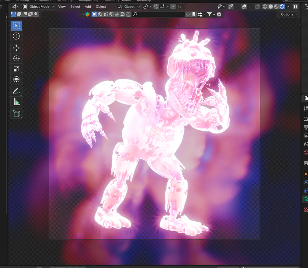Activate the Transform tool
The width and height of the screenshot is (308, 268).
click(x=16, y=79)
